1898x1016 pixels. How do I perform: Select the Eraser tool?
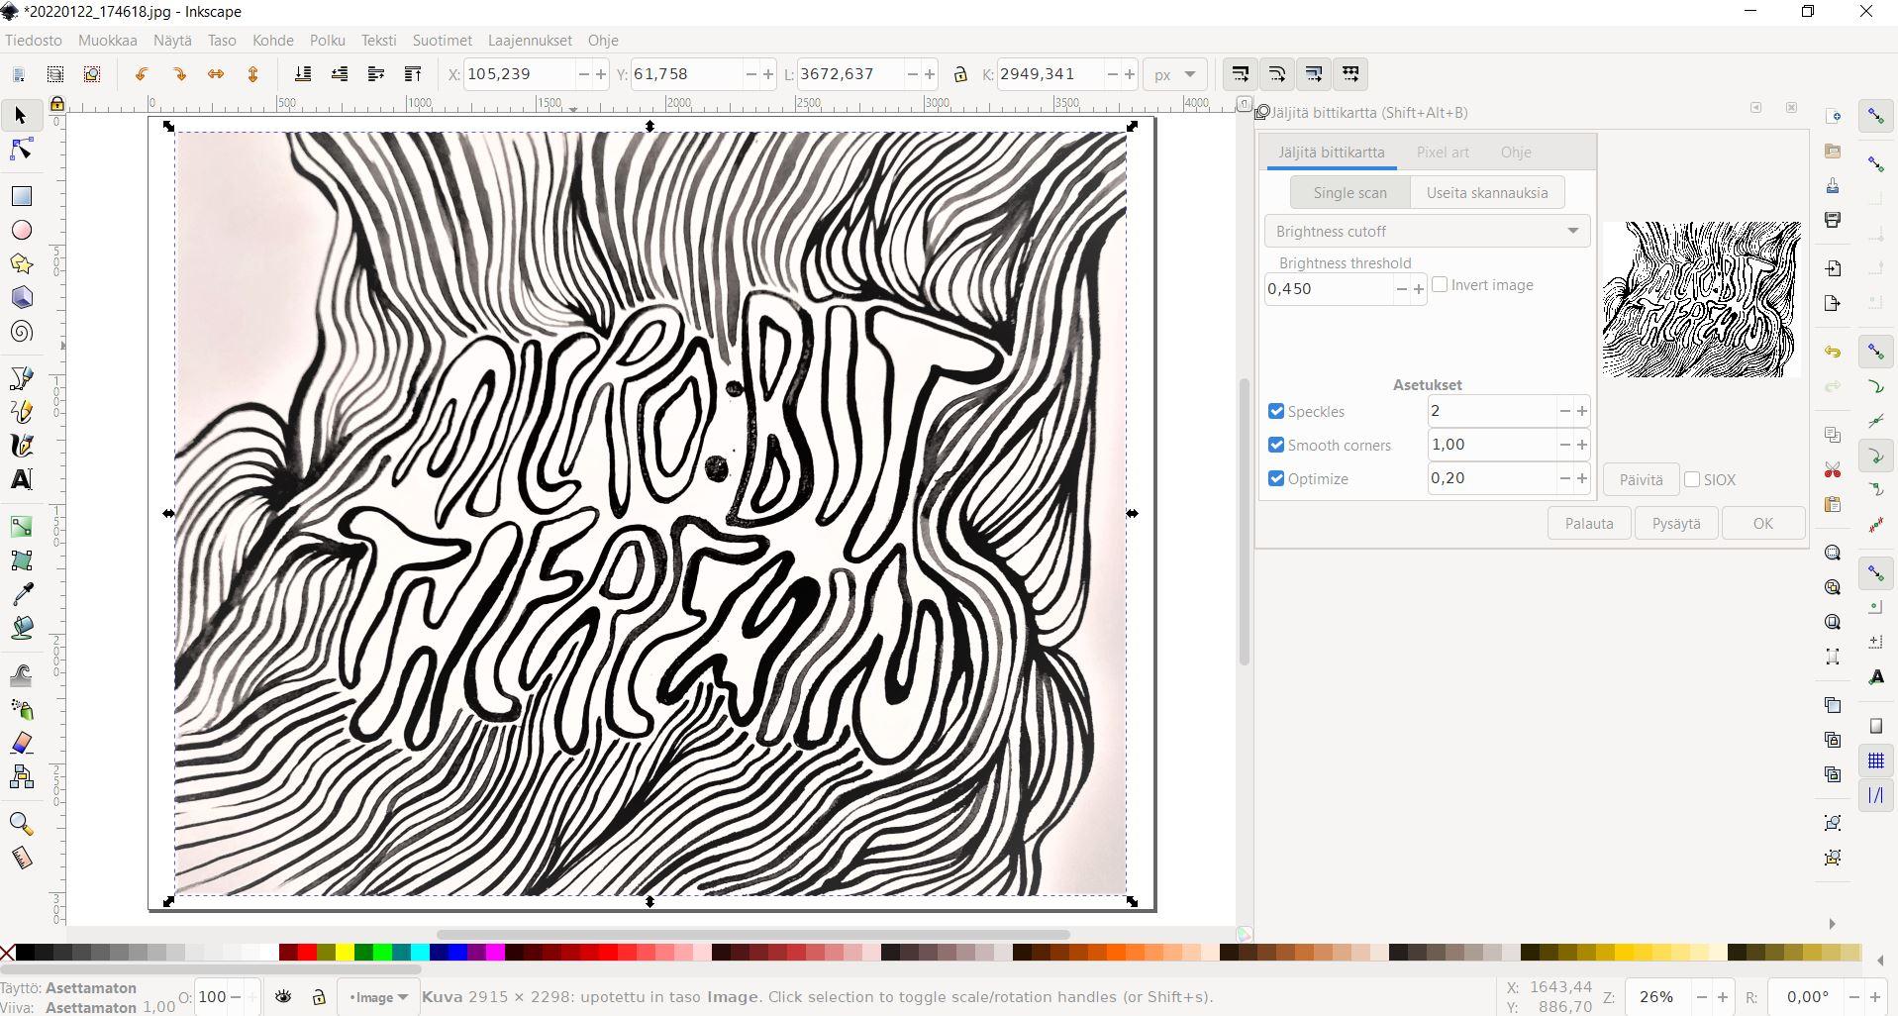point(21,743)
